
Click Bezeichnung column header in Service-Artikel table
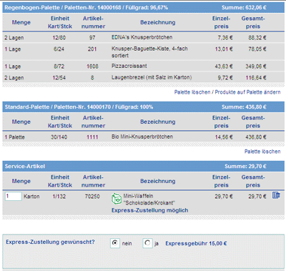(158, 181)
